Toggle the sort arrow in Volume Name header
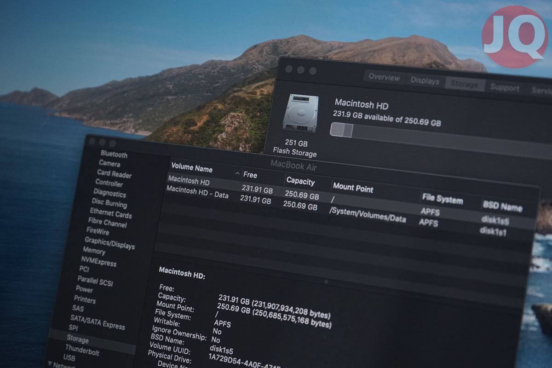This screenshot has height=368, width=552. tap(237, 173)
